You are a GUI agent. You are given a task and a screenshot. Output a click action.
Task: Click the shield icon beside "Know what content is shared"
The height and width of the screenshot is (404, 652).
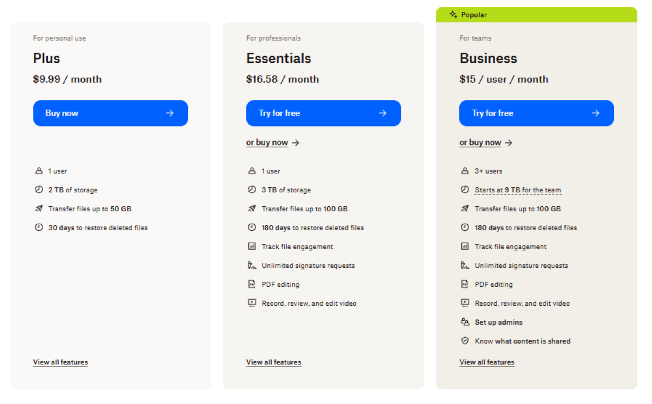point(465,341)
